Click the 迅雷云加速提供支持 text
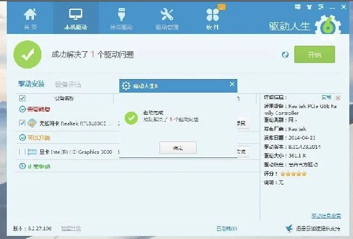353x239 pixels. pos(318,229)
